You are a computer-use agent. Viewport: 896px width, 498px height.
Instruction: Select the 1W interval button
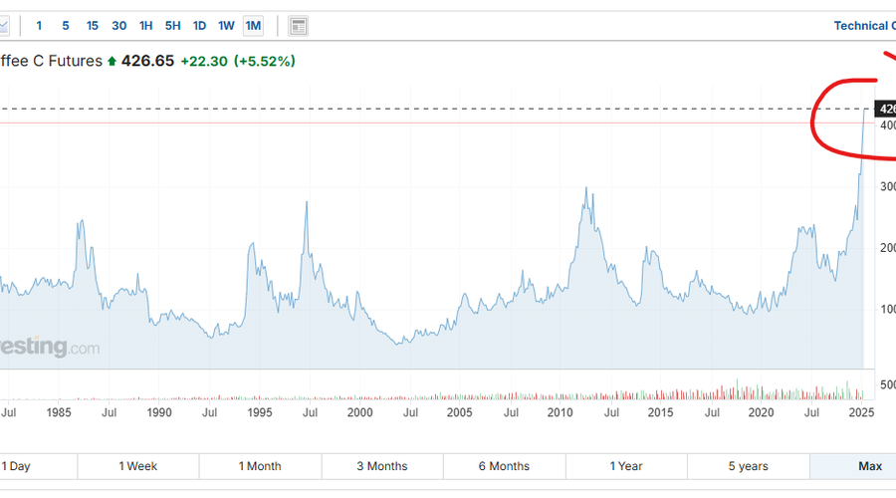[x=227, y=26]
